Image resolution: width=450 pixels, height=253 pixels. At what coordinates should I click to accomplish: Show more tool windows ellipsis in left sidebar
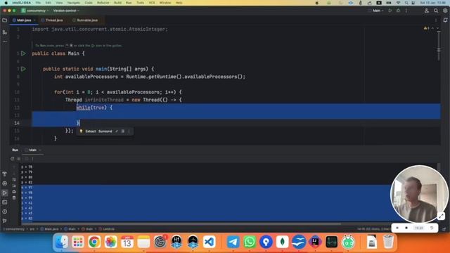click(5, 41)
